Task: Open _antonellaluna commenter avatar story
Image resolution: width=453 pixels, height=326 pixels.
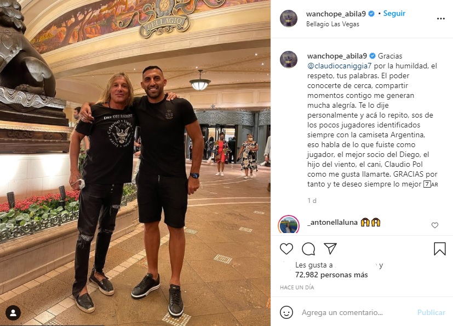Action: coord(289,225)
